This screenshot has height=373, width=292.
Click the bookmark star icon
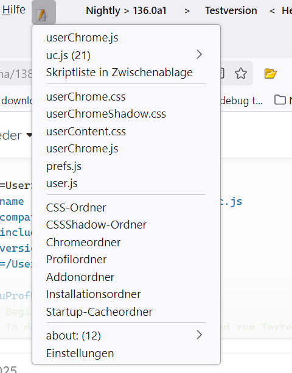pos(241,73)
